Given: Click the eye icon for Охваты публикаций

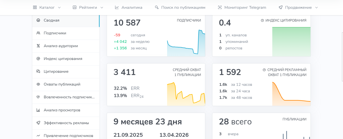Looking at the screenshot, I should coord(38,84).
